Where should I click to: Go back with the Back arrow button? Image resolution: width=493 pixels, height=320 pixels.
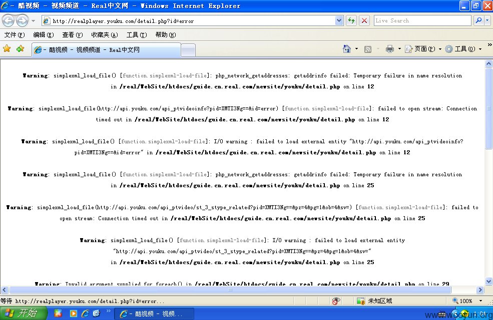point(9,20)
